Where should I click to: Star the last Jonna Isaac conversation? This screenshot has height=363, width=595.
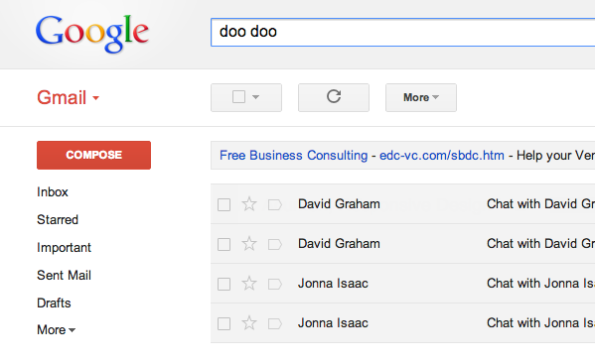pyautogui.click(x=249, y=323)
